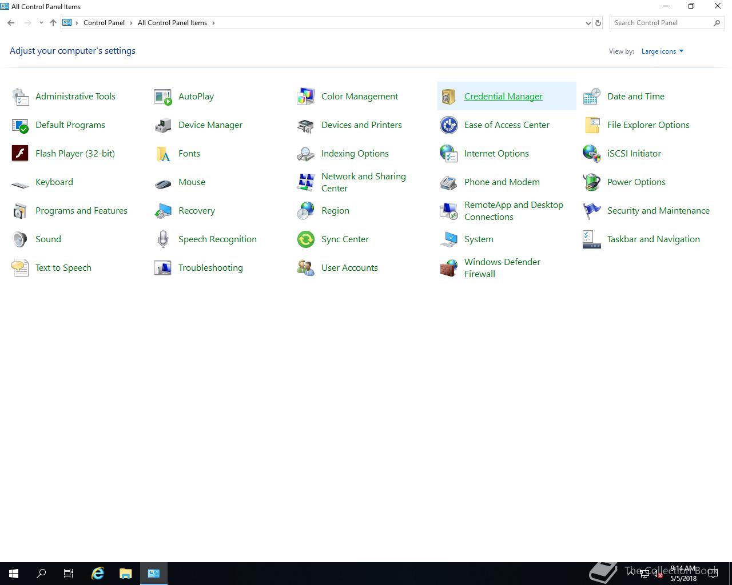
Task: Refresh the Control Panel view
Action: coord(598,23)
